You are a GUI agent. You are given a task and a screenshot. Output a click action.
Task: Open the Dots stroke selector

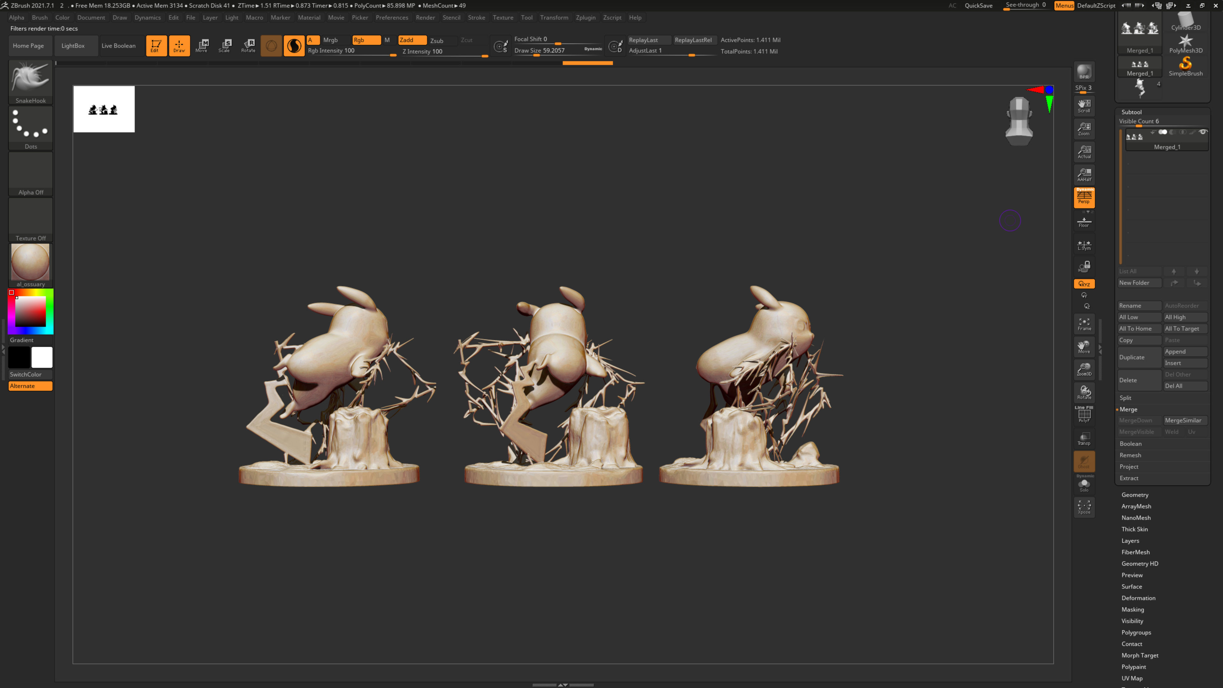[x=30, y=127]
